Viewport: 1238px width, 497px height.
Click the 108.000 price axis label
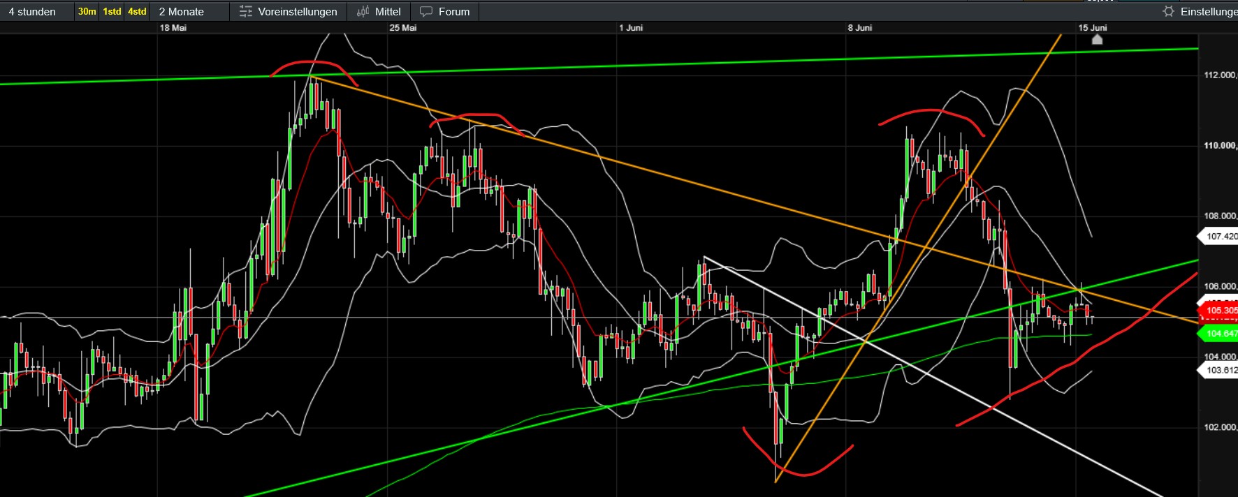click(x=1220, y=216)
